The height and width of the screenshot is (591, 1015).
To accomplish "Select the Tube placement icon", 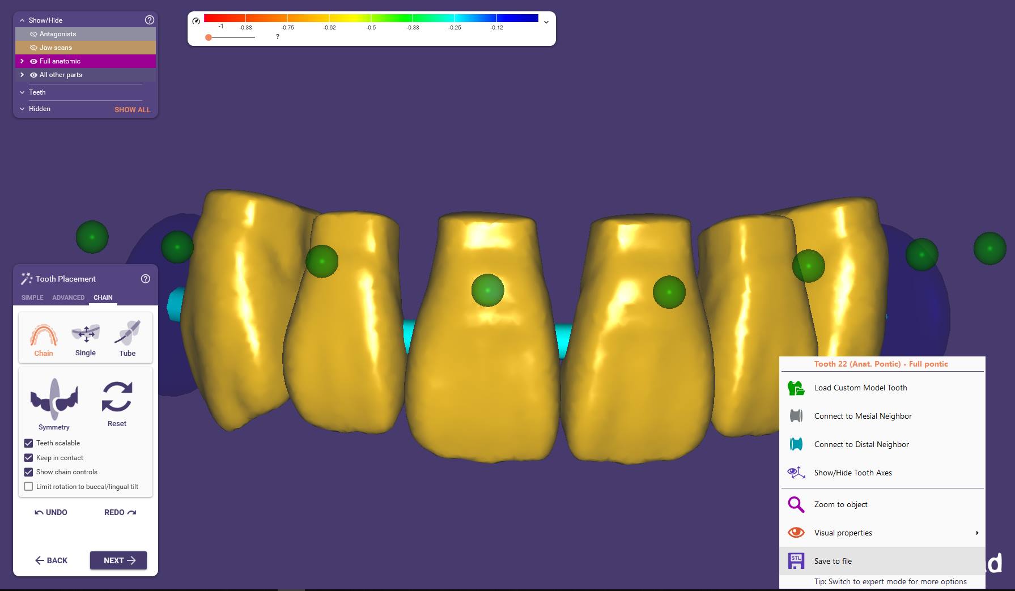I will click(x=128, y=333).
